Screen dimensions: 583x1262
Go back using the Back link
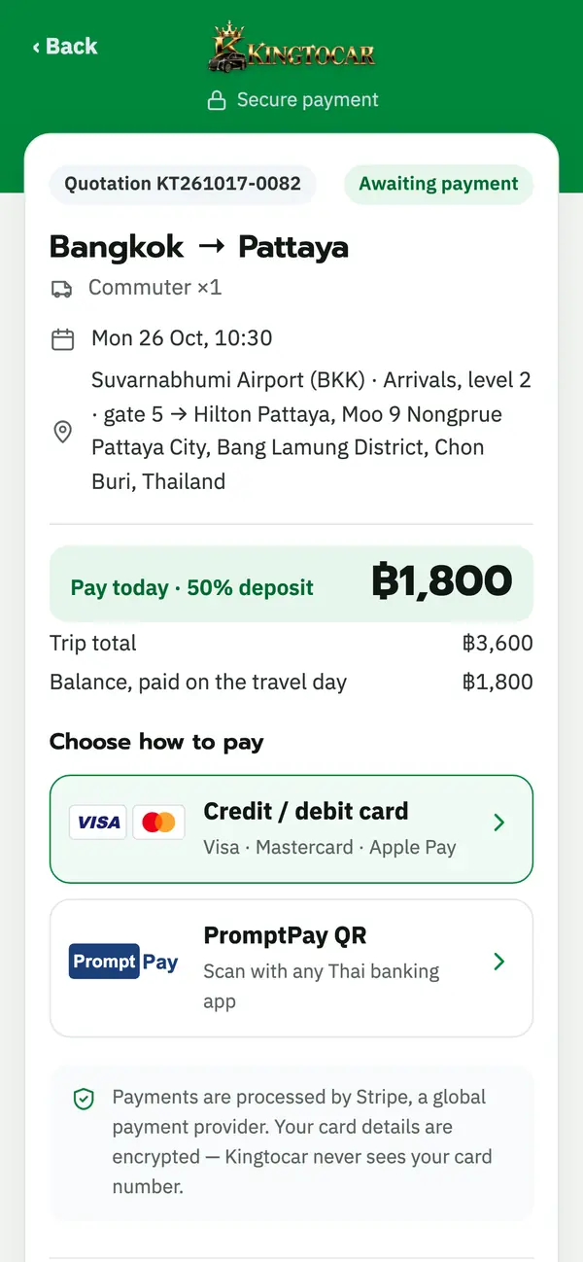65,47
